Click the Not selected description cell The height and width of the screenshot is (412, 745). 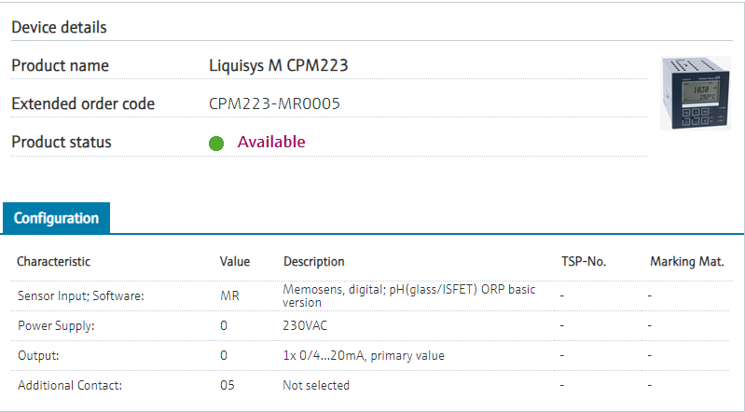coord(316,385)
